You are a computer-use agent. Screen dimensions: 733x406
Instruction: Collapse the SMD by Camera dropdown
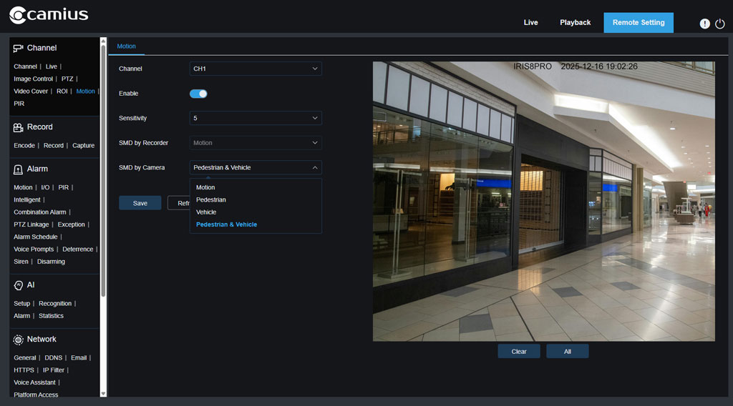256,168
